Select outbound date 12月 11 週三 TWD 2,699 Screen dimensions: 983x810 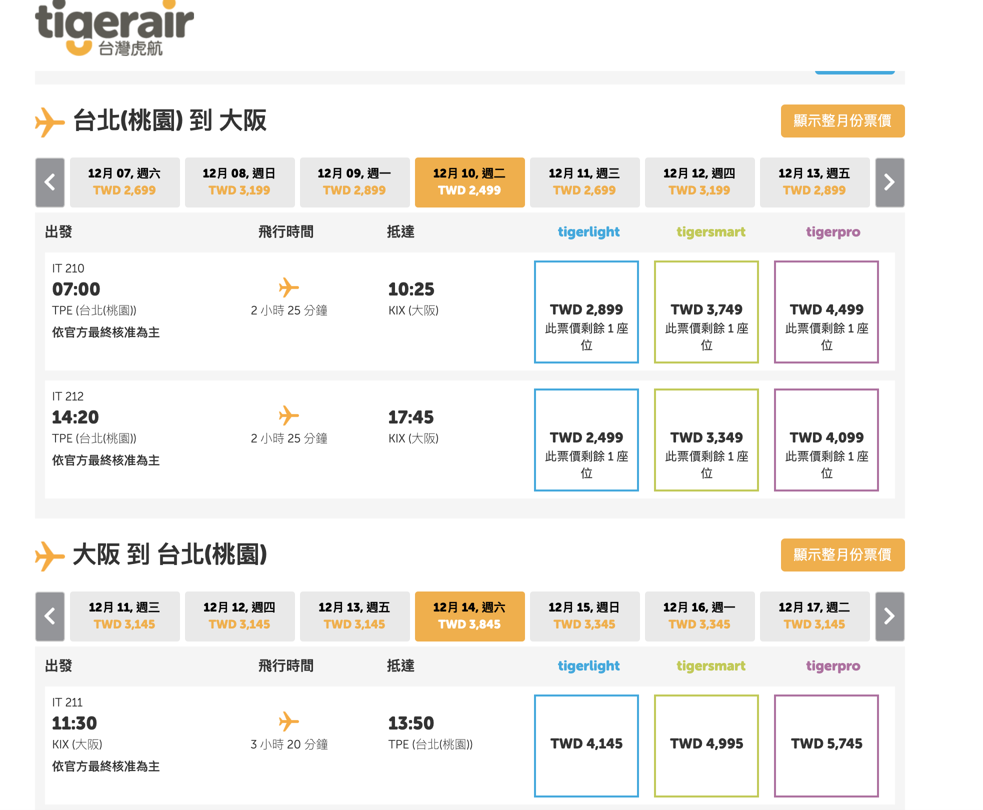(x=585, y=182)
